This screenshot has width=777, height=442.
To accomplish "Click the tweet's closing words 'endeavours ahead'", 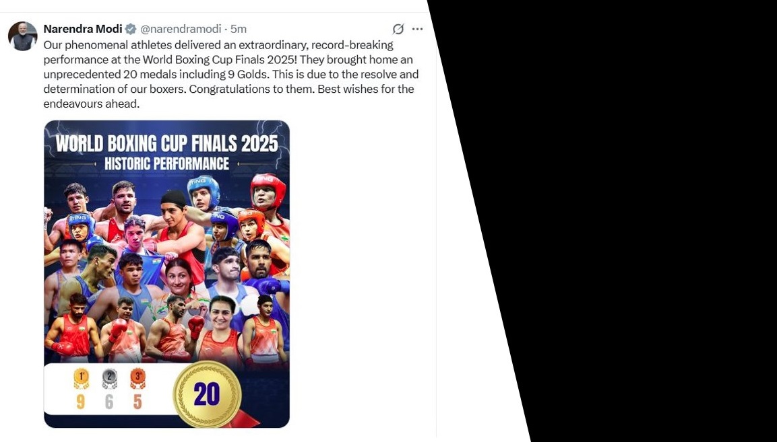I will click(x=91, y=104).
